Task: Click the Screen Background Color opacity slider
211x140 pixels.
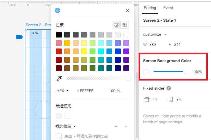Action: [170, 72]
